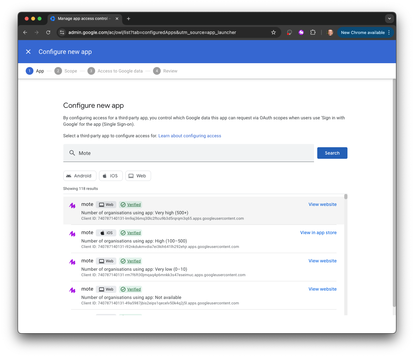Open Chrome three-dot menu
Viewport: 414px width, 357px height.
(x=389, y=32)
